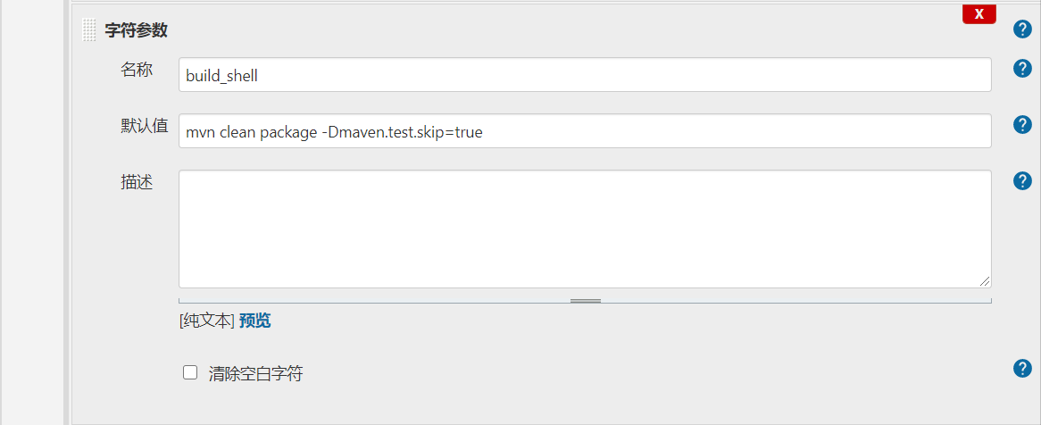Image resolution: width=1041 pixels, height=425 pixels.
Task: Select the 默认值 field label
Action: tap(144, 126)
